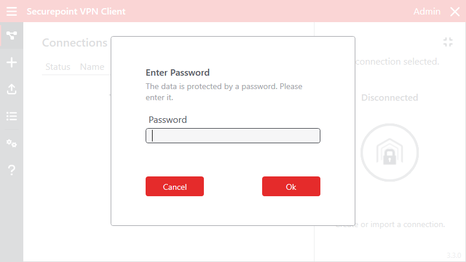
Task: Click the shield lock connection icon
Action: pos(389,153)
